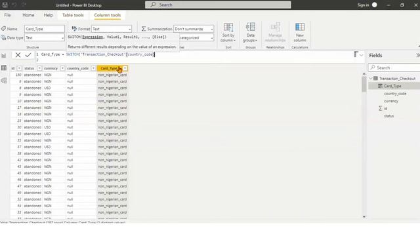The height and width of the screenshot is (236, 420).
Task: Open the Summarization dropdown
Action: [194, 29]
